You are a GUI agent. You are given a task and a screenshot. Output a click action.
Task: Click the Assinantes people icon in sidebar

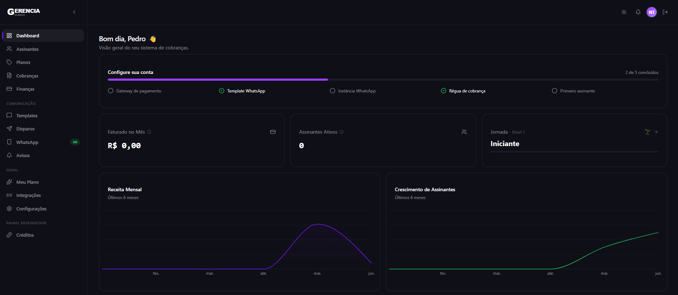tap(9, 49)
